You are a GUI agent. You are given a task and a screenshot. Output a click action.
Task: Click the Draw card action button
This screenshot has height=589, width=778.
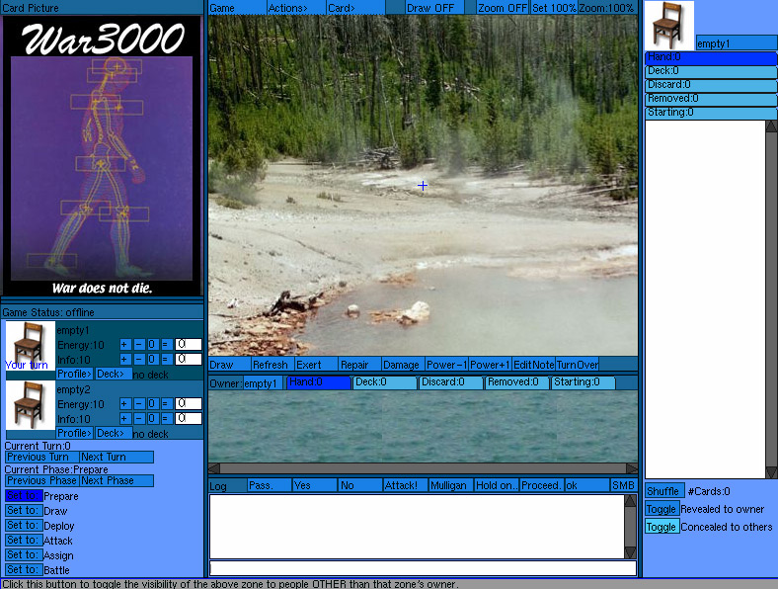[x=229, y=365]
